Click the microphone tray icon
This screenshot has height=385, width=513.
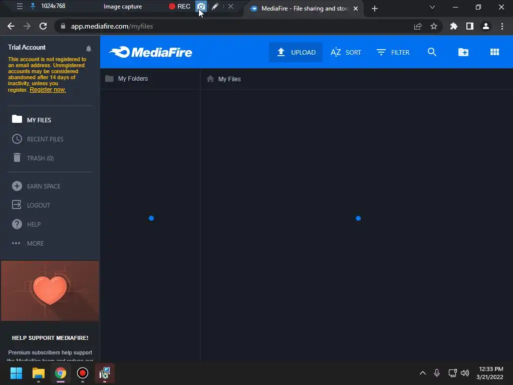(x=437, y=373)
